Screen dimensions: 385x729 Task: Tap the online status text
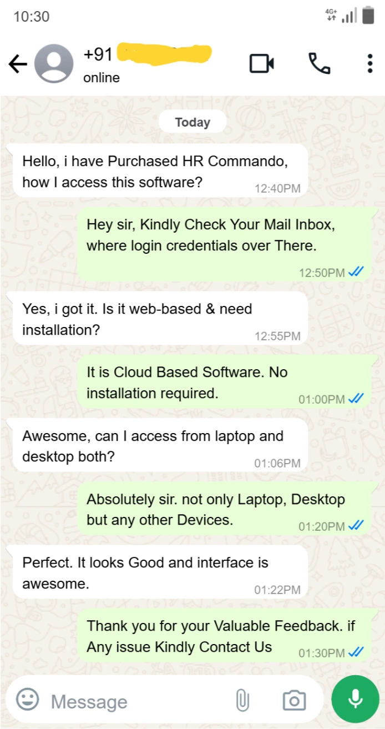coord(102,78)
